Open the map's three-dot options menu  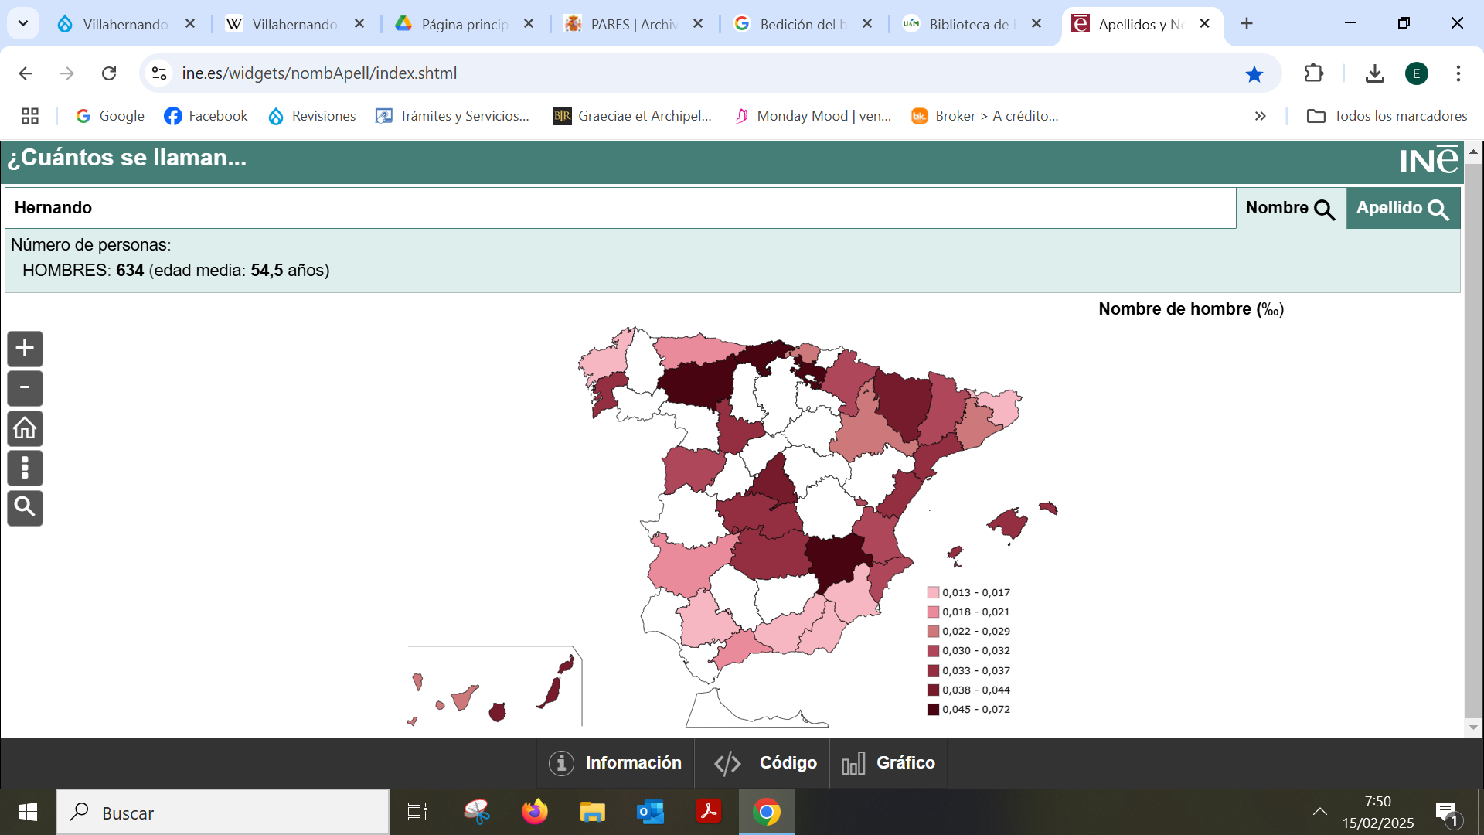click(x=25, y=468)
